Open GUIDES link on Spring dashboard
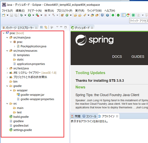The width and height of the screenshot is (148, 143). 138,57
